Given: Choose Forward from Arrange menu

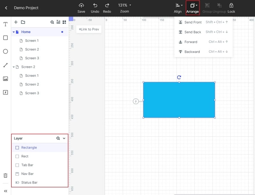Looking at the screenshot, I should pos(203,42).
